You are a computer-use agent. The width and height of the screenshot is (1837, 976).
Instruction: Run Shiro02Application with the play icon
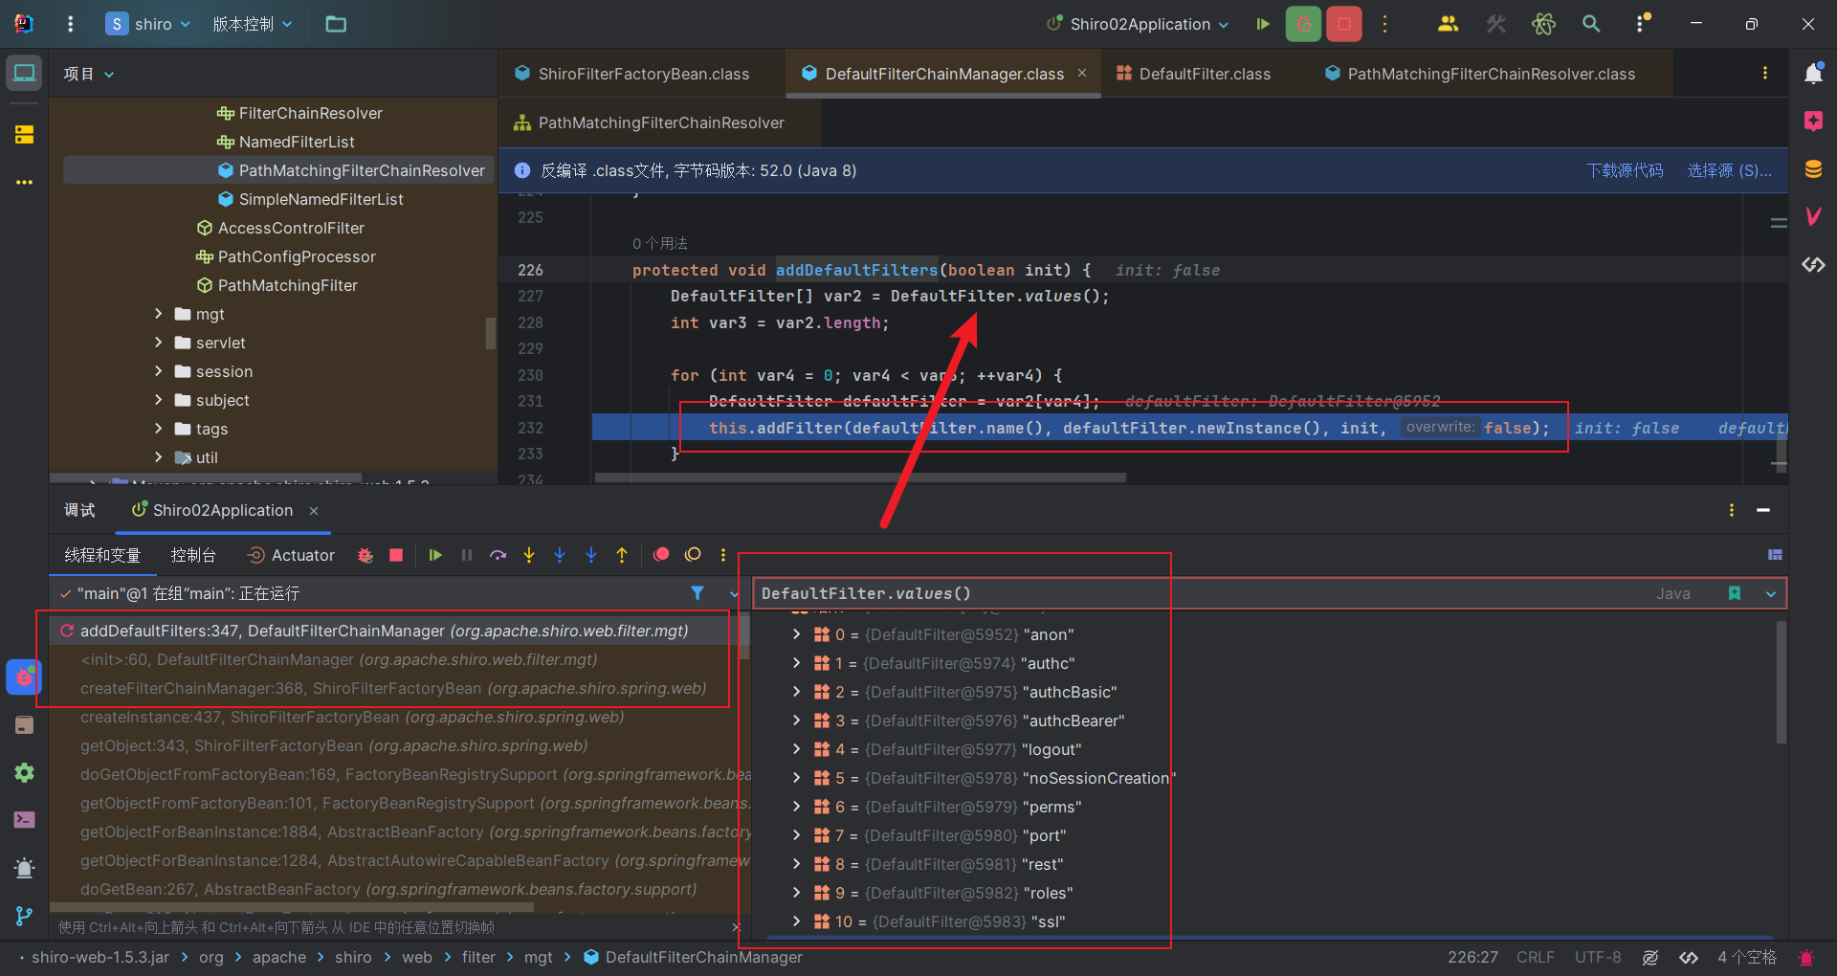pos(1263,24)
